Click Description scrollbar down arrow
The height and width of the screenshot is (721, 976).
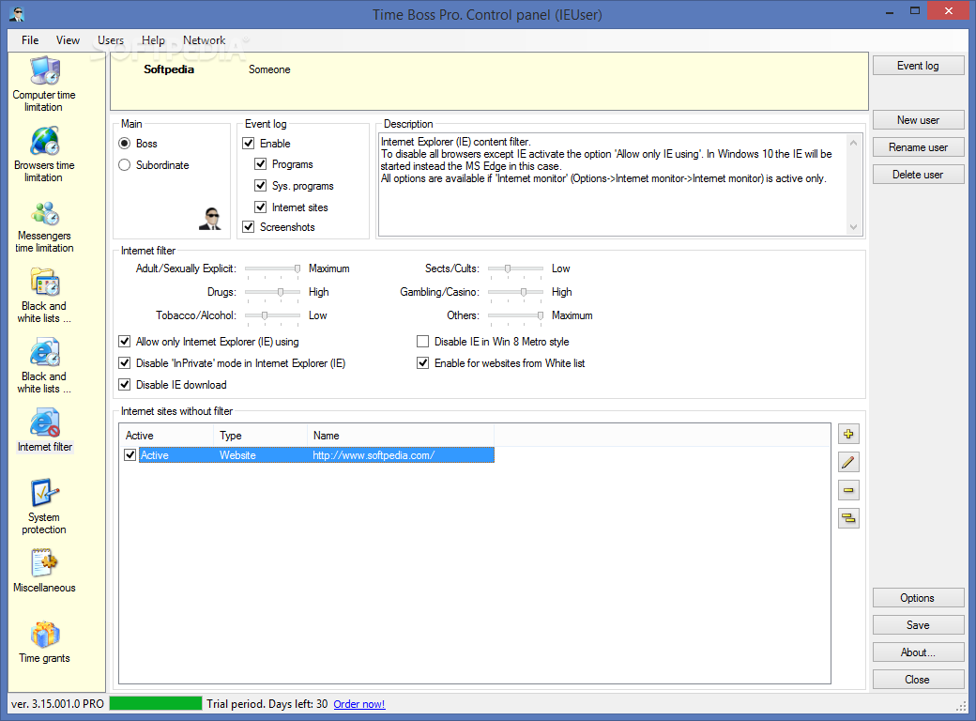[x=853, y=227]
